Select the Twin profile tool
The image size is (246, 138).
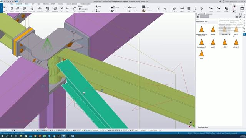point(40,9)
